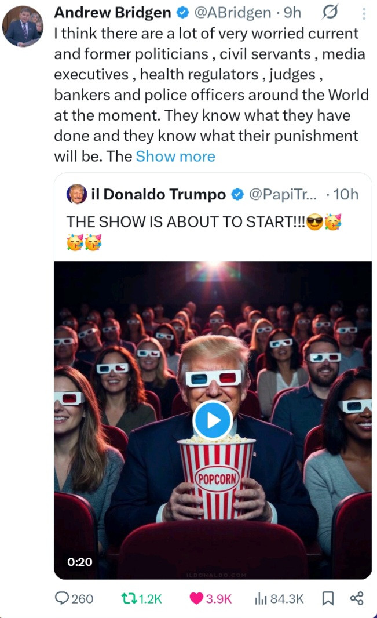Open il Donaldo Trumpo's small avatar
377x618 pixels.
click(76, 194)
